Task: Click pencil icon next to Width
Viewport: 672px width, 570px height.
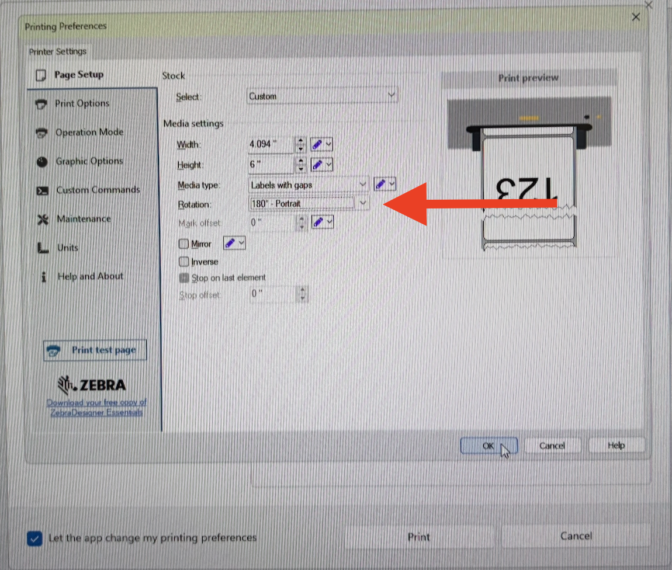Action: (317, 145)
